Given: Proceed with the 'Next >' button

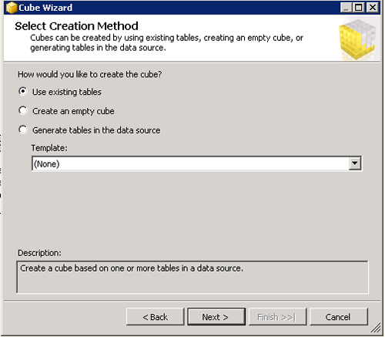Looking at the screenshot, I should (216, 317).
